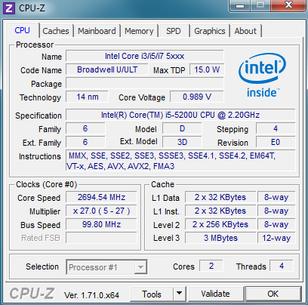Switch to the Caches tab
The image size is (308, 305).
coord(56,31)
